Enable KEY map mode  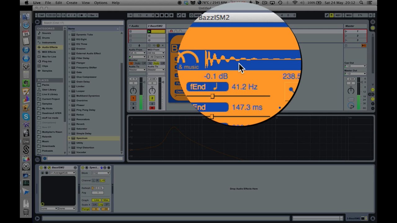click(338, 15)
